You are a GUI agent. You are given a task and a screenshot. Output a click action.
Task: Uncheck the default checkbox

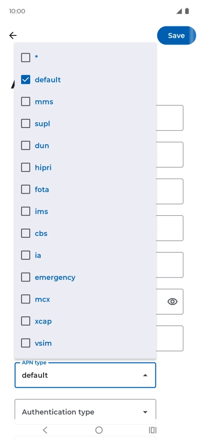25,80
